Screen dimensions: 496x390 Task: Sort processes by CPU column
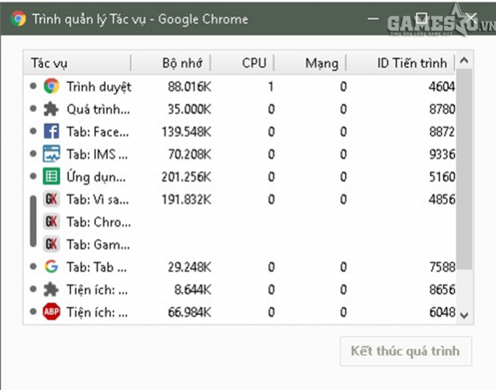256,63
